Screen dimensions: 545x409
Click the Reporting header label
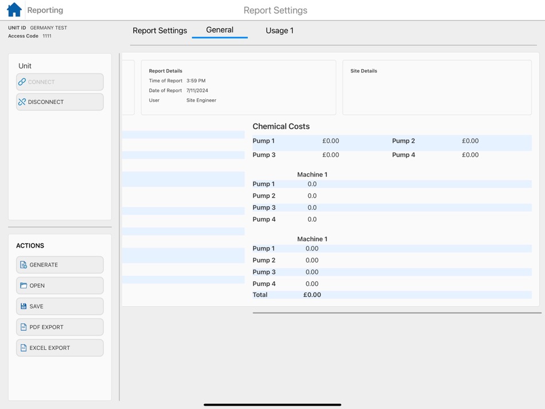pos(45,10)
